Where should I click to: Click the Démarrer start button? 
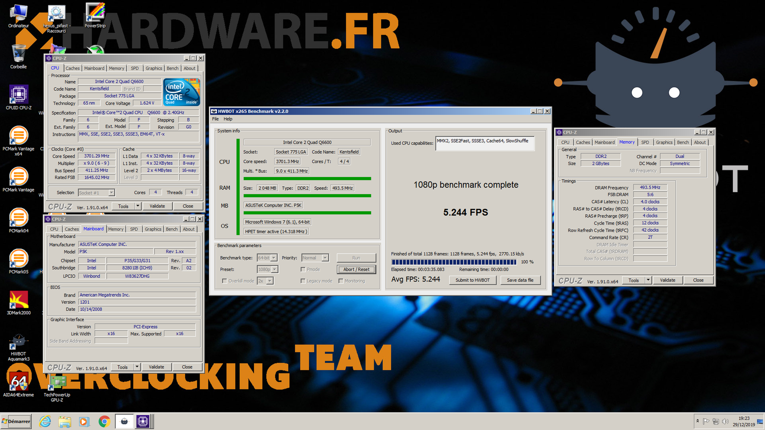16,421
